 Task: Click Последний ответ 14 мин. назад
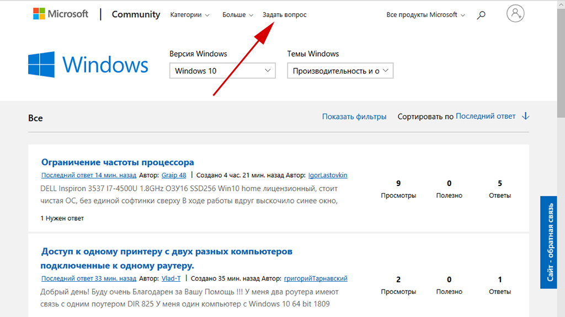pos(89,175)
